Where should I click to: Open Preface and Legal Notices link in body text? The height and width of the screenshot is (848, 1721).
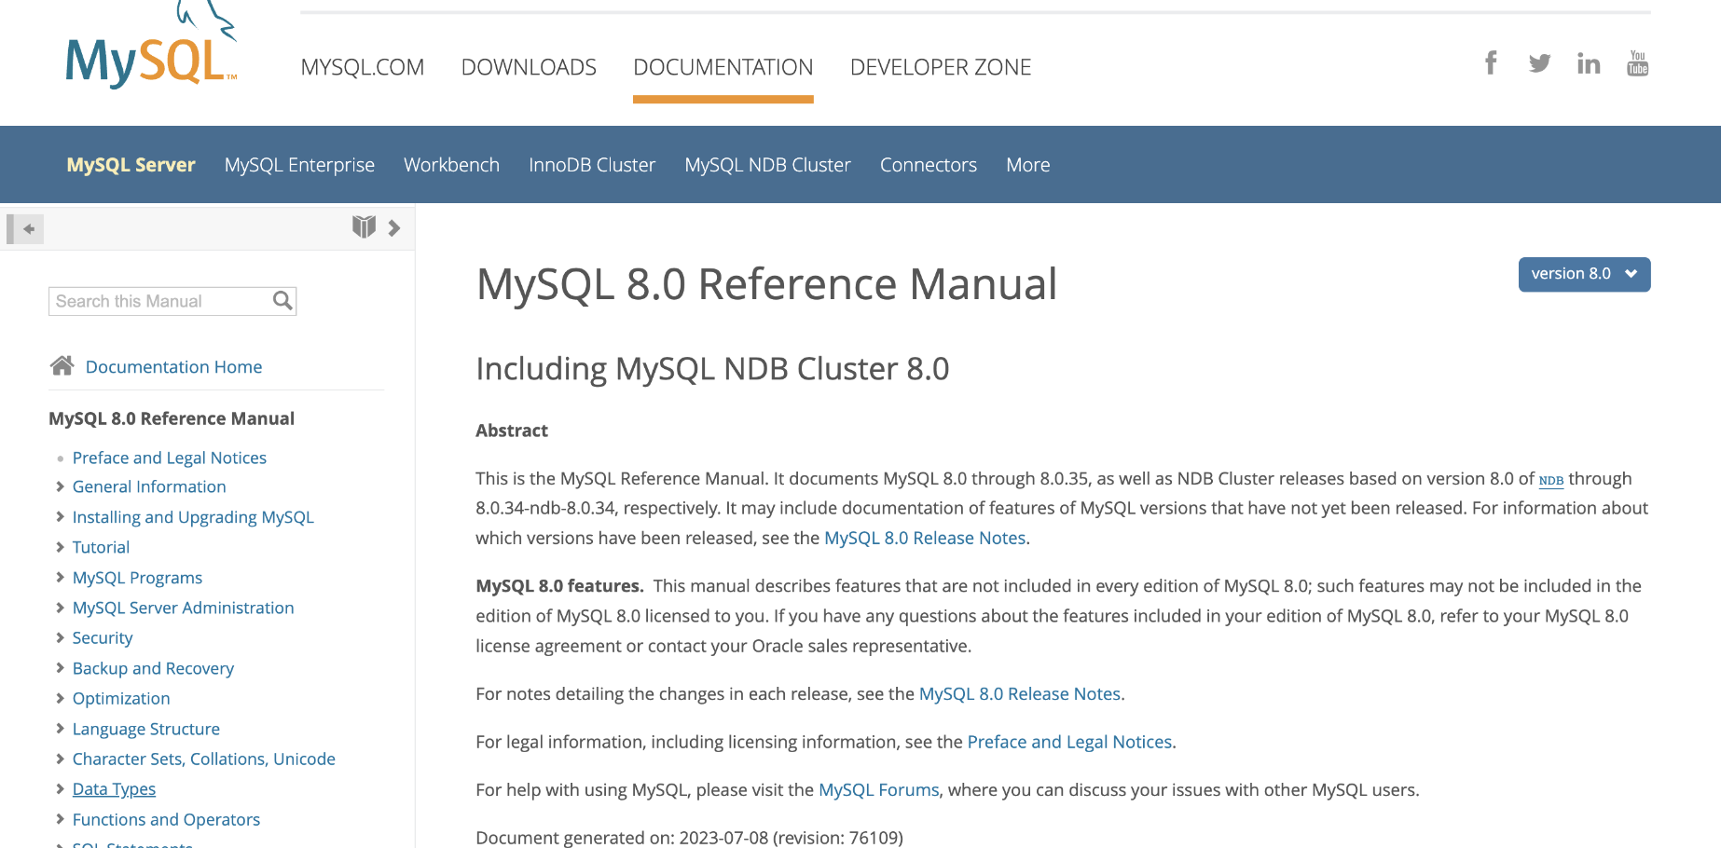[1069, 742]
